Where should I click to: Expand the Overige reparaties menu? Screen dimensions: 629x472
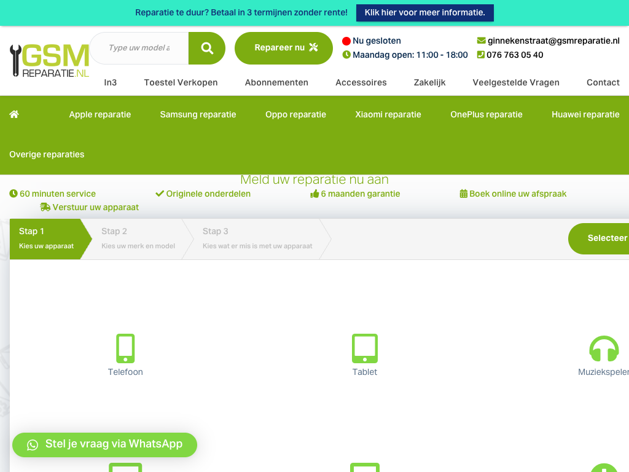point(47,154)
